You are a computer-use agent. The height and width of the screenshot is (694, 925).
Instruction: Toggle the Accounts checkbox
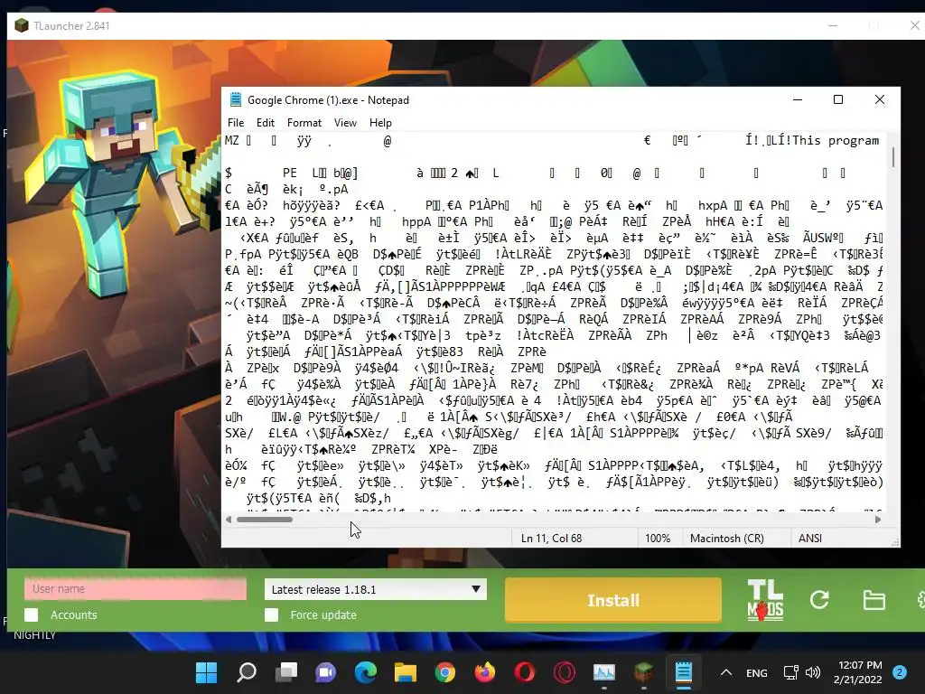[x=32, y=614]
